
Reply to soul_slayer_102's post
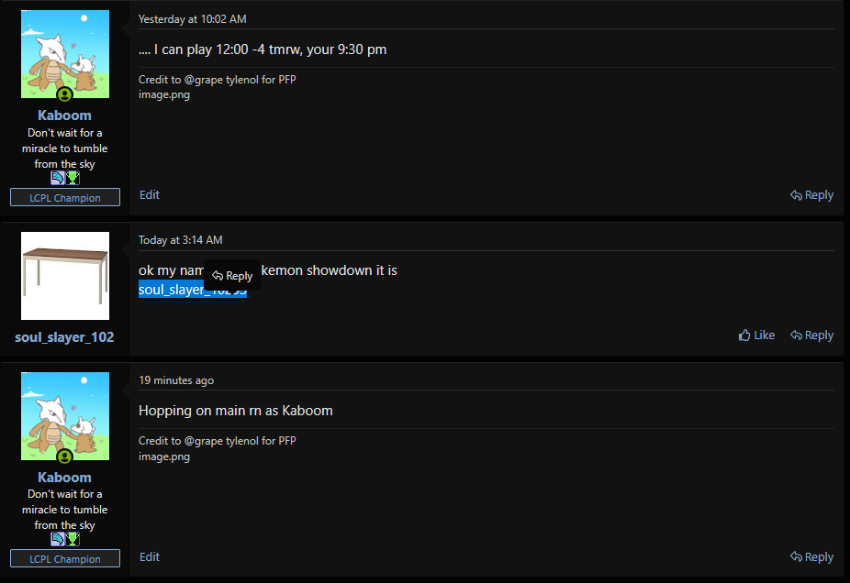pyautogui.click(x=811, y=335)
